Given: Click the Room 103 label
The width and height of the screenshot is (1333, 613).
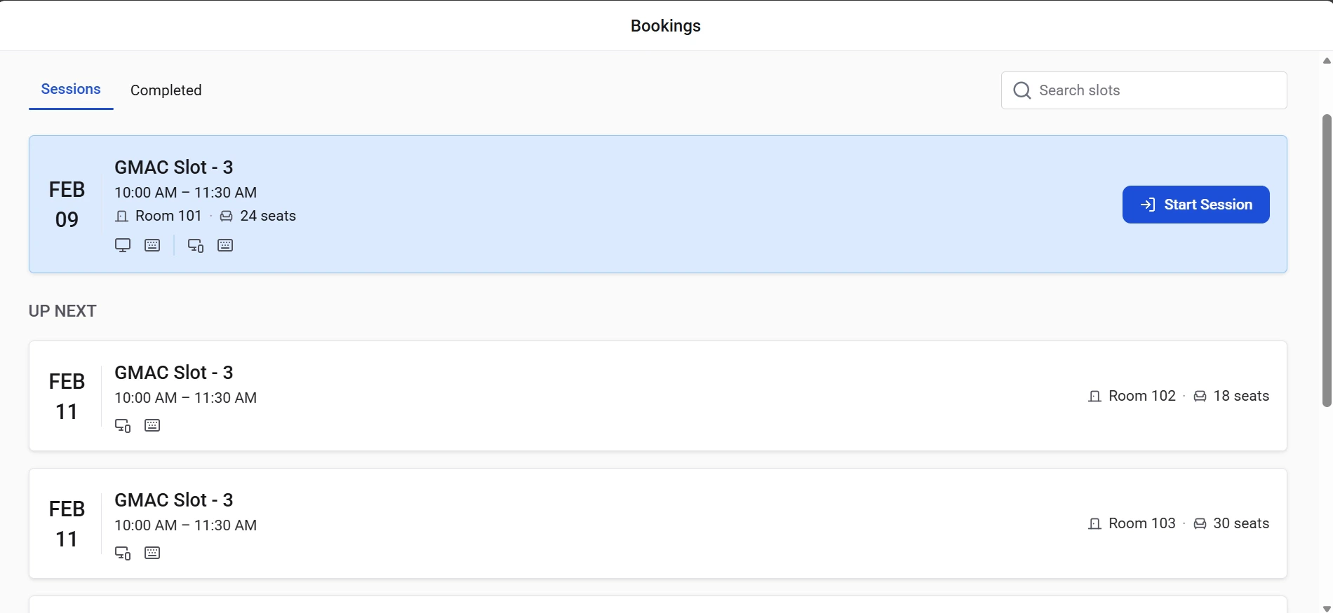Looking at the screenshot, I should [1142, 523].
